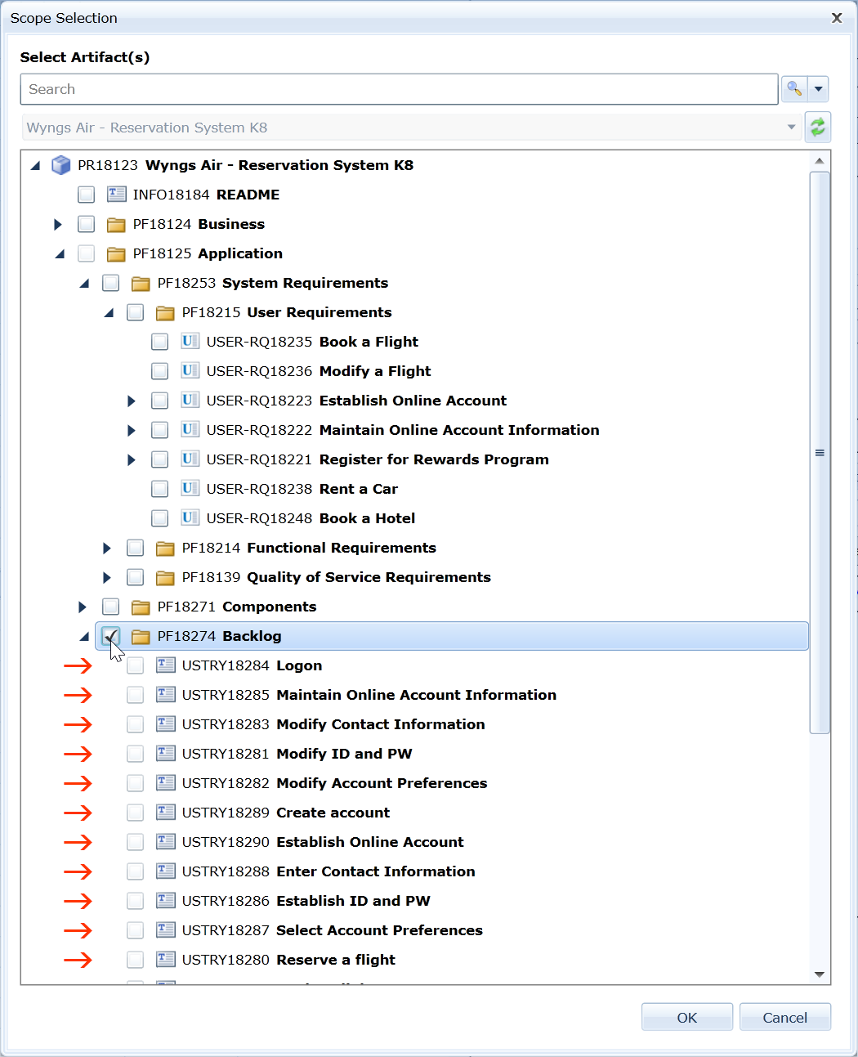Check the USTRY18289 Create account checkbox
The image size is (858, 1057).
click(136, 813)
